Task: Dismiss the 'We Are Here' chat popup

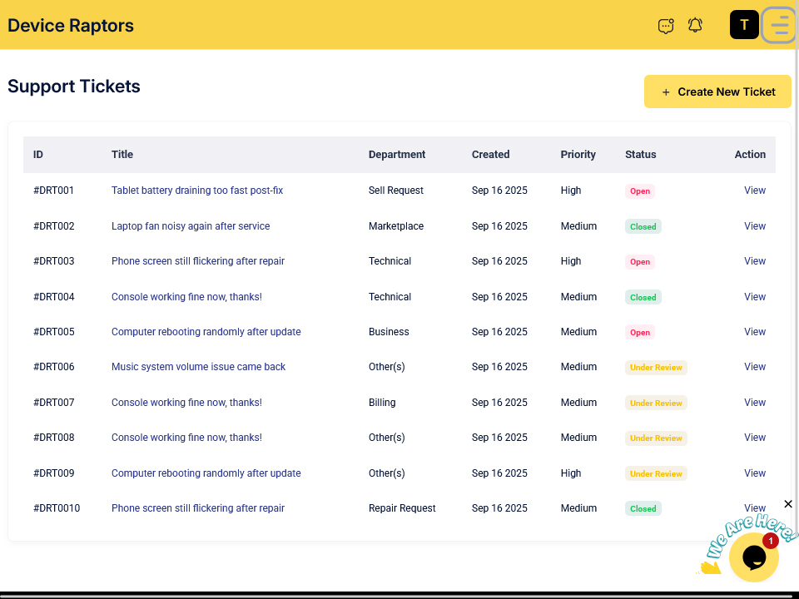Action: (x=788, y=504)
